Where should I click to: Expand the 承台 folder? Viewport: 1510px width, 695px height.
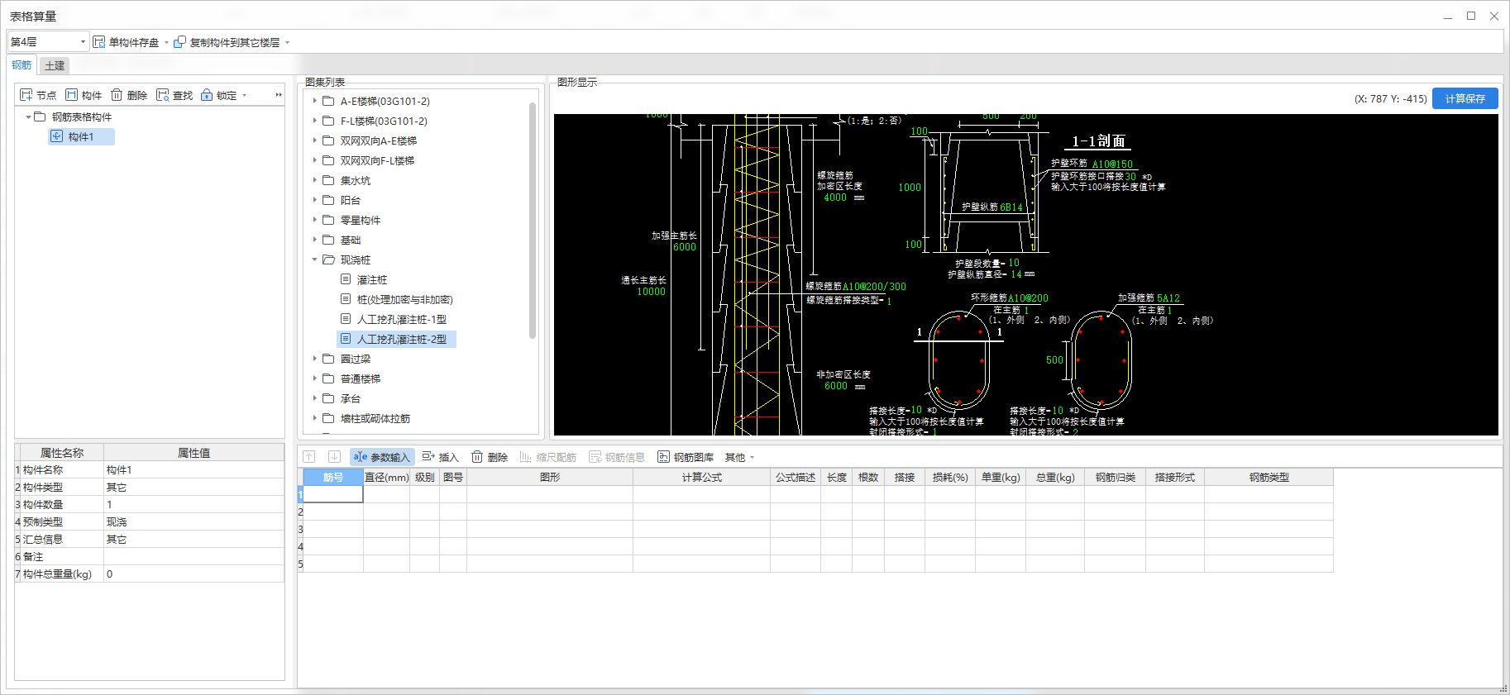[315, 398]
